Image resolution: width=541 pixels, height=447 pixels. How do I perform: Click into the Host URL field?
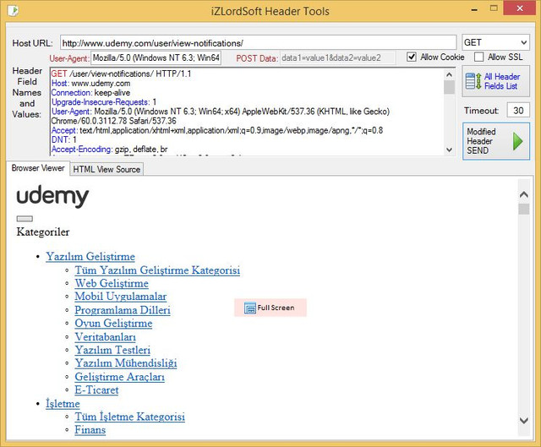pos(258,43)
